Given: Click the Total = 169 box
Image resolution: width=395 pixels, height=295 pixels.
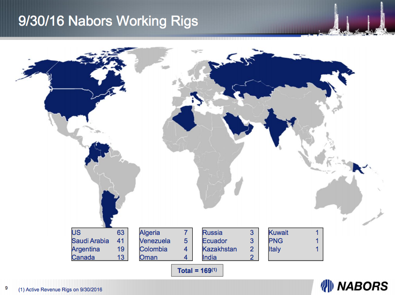Looking at the screenshot, I should pyautogui.click(x=196, y=270).
